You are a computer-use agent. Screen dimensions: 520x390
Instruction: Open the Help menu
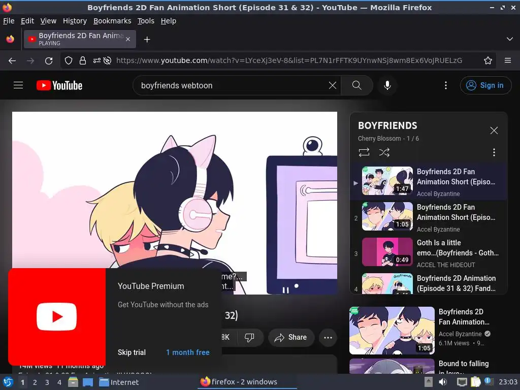point(169,21)
